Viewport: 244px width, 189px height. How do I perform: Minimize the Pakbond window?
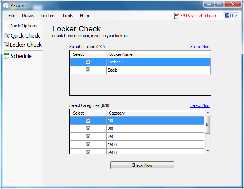click(209, 4)
